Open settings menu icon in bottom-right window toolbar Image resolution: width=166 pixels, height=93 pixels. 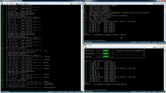pos(164,47)
